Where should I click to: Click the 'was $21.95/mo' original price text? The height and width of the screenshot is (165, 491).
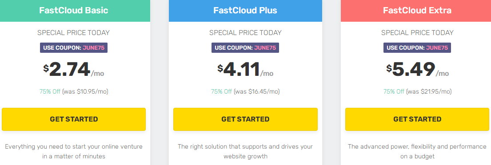coord(429,91)
